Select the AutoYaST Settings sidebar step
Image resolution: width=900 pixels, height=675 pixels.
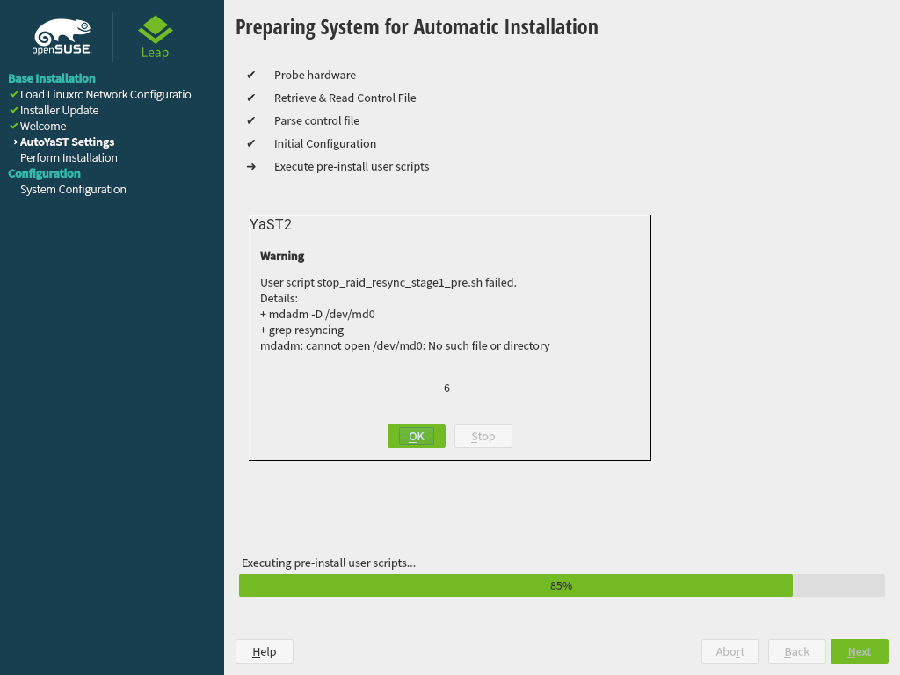pyautogui.click(x=67, y=142)
